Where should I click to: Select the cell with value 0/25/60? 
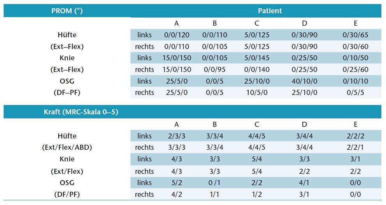[x=355, y=70]
